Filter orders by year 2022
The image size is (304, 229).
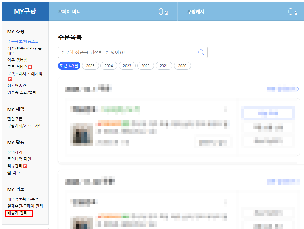pyautogui.click(x=145, y=66)
